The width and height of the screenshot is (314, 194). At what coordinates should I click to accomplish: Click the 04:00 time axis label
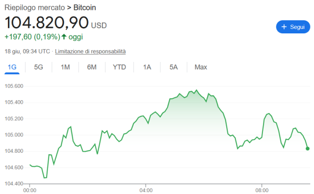(x=146, y=190)
